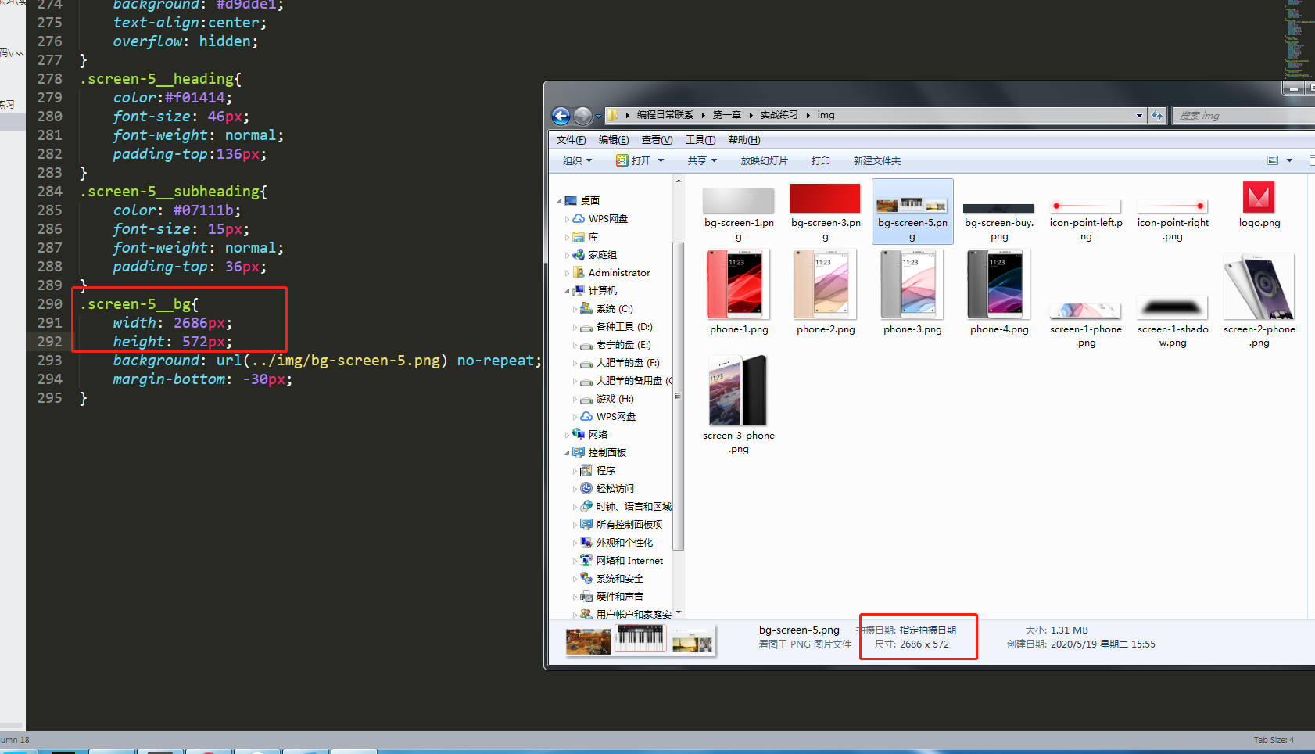The image size is (1315, 754).
Task: Click 放映幻灯片 slideshow button
Action: [x=764, y=160]
